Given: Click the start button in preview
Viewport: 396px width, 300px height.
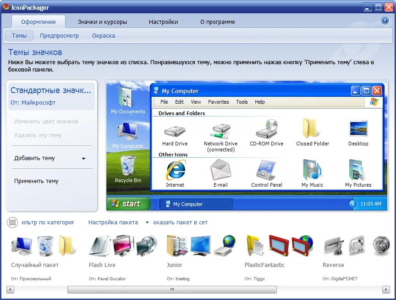Looking at the screenshot, I should click(128, 204).
